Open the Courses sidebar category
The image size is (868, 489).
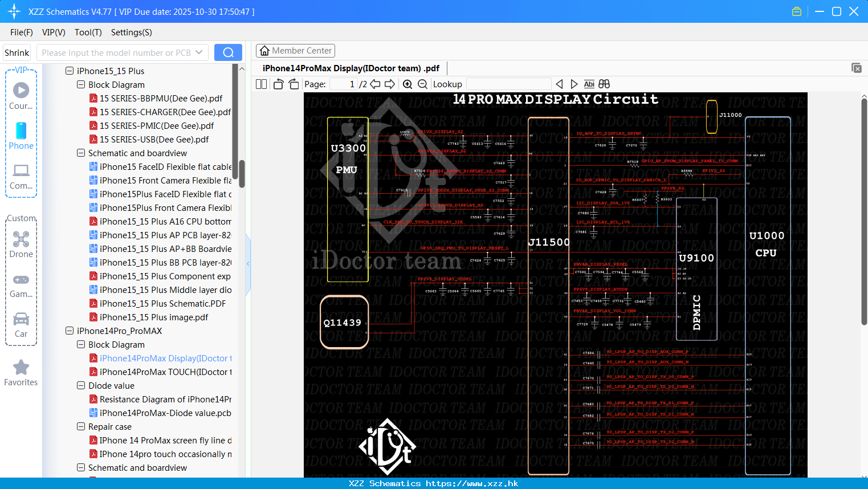(x=21, y=96)
